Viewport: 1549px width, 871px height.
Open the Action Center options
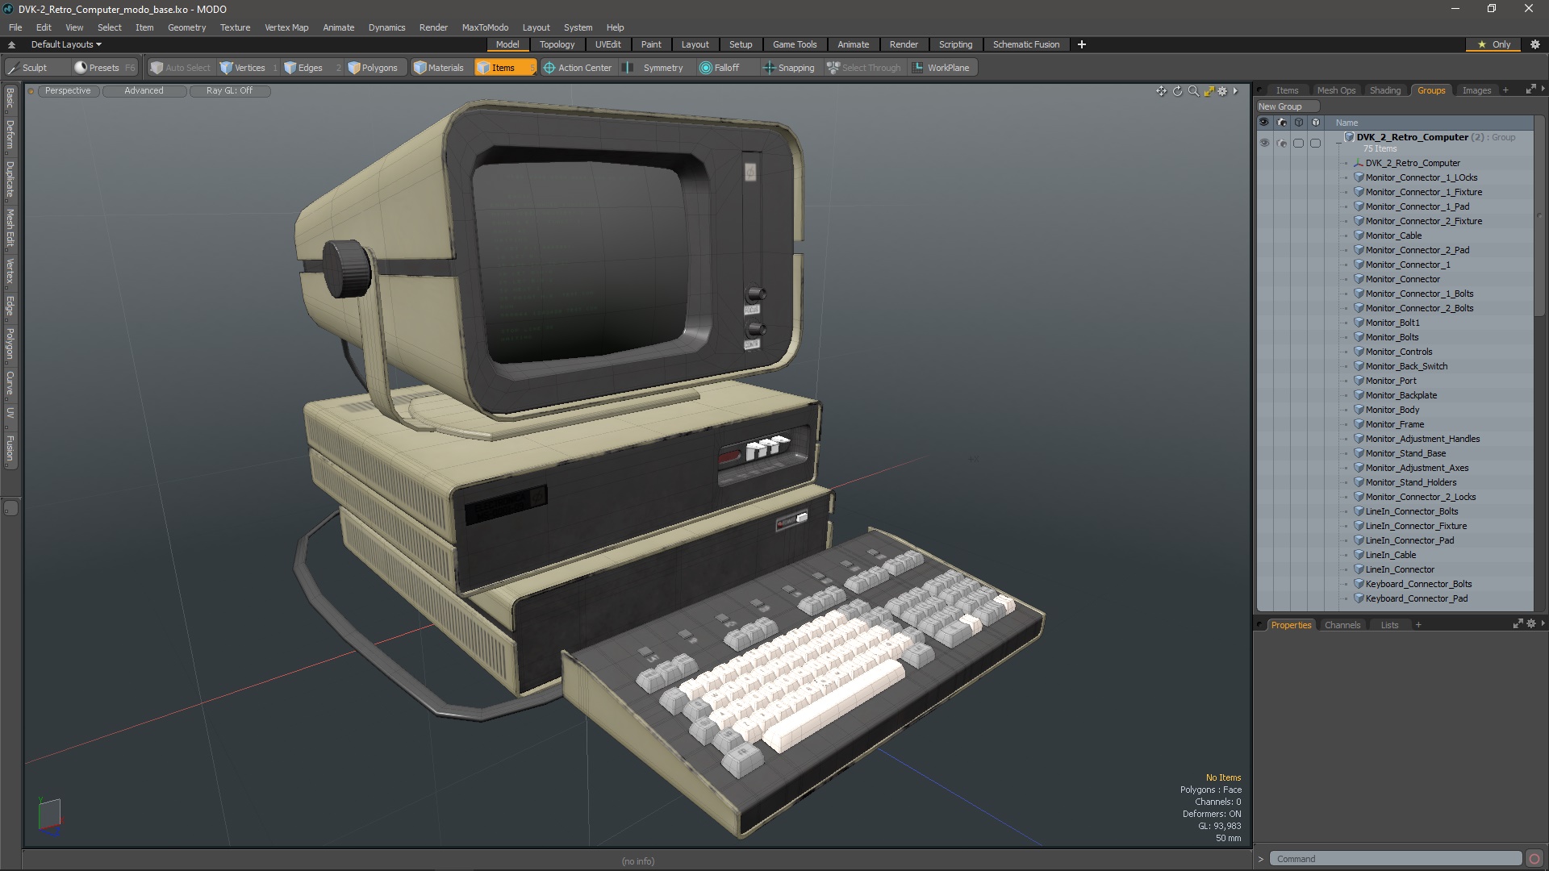click(578, 68)
